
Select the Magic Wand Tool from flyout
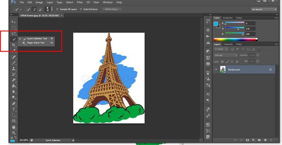pos(35,43)
